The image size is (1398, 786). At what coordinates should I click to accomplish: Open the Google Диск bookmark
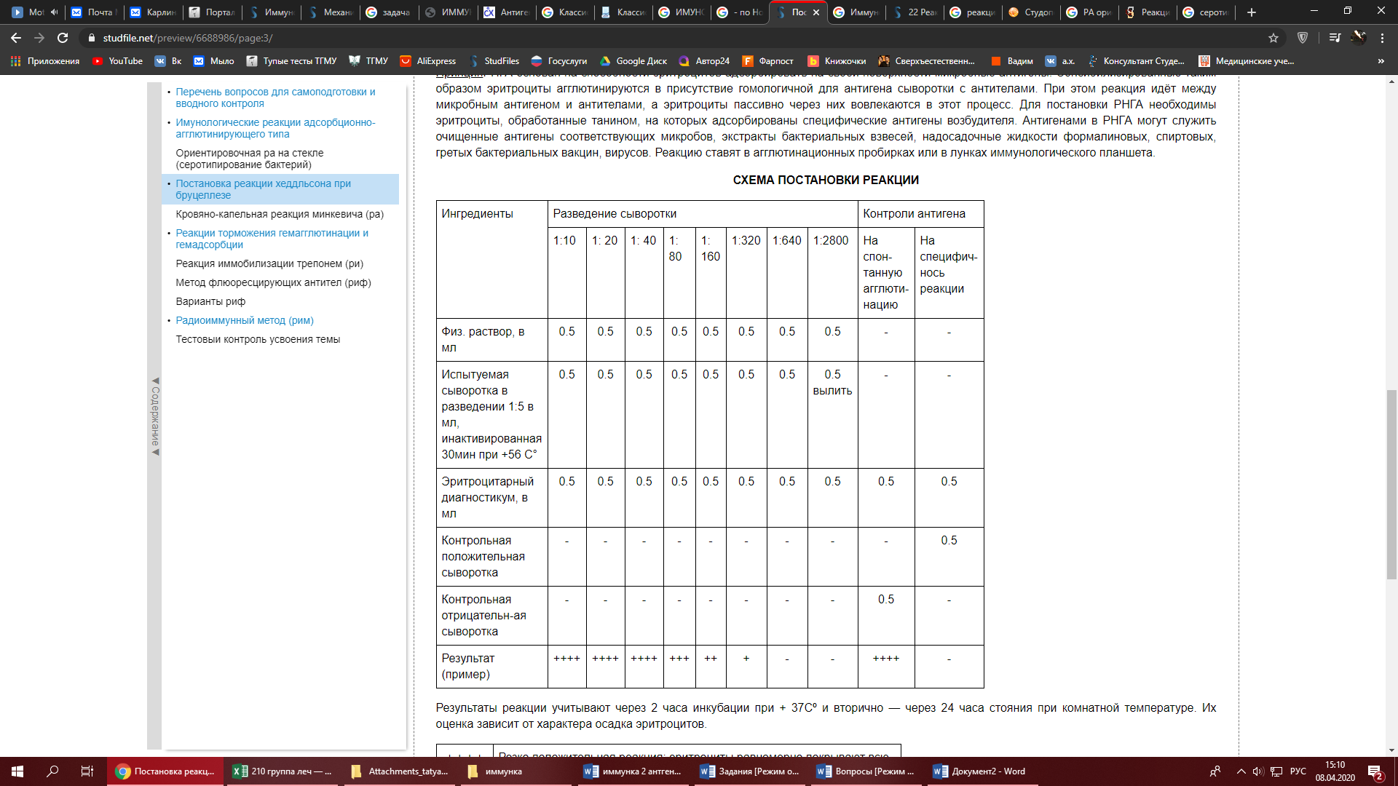[x=633, y=61]
